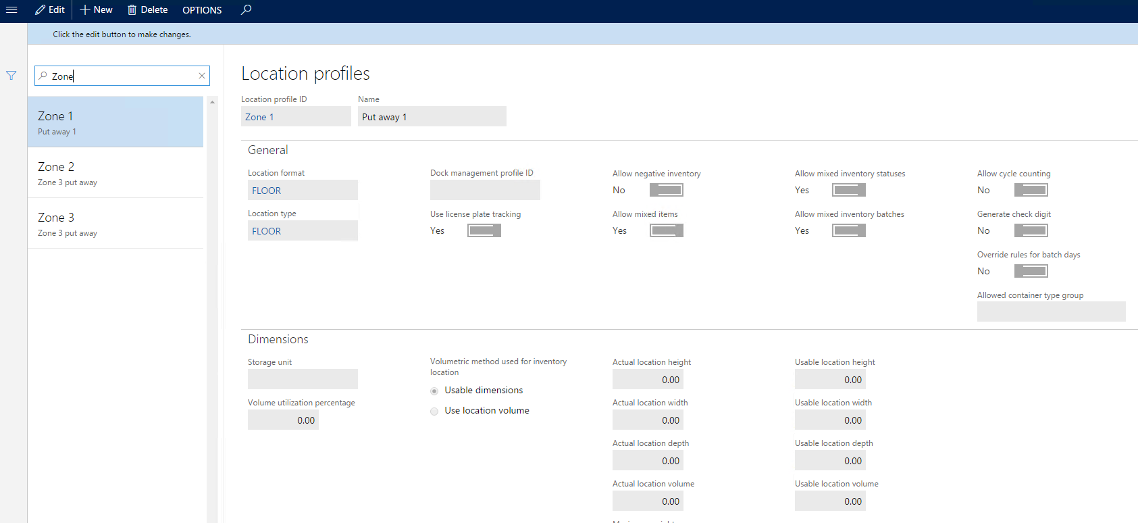Click the Zone 1 location profile ID link

pyautogui.click(x=259, y=117)
